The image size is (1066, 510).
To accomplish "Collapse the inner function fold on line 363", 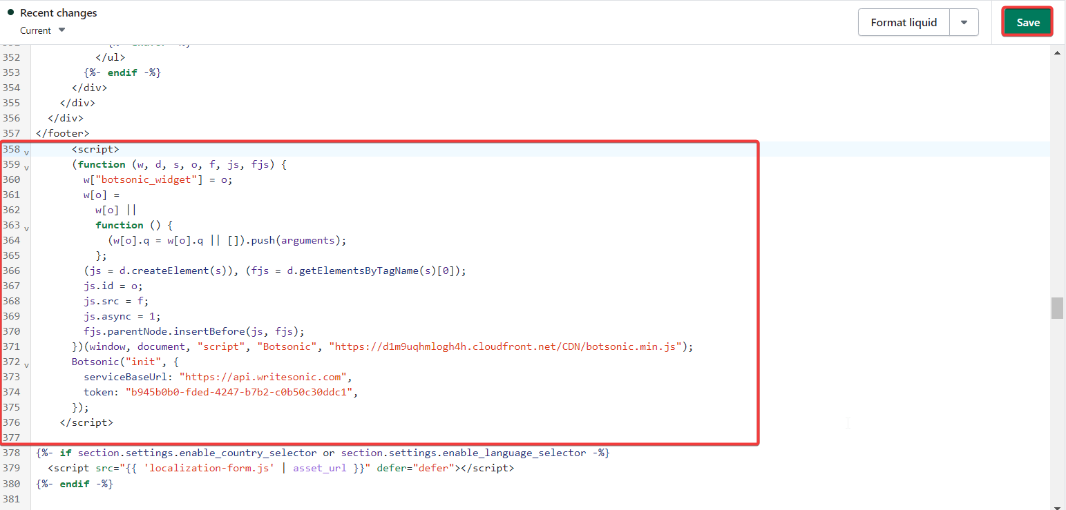I will pyautogui.click(x=26, y=227).
